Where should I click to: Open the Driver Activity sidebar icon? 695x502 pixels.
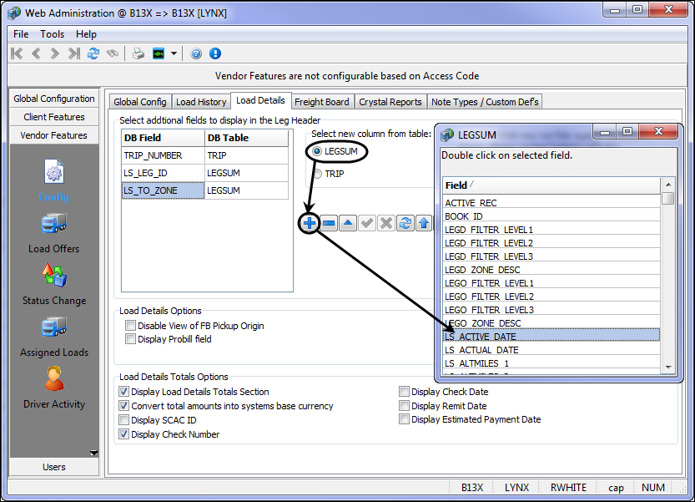(x=54, y=378)
